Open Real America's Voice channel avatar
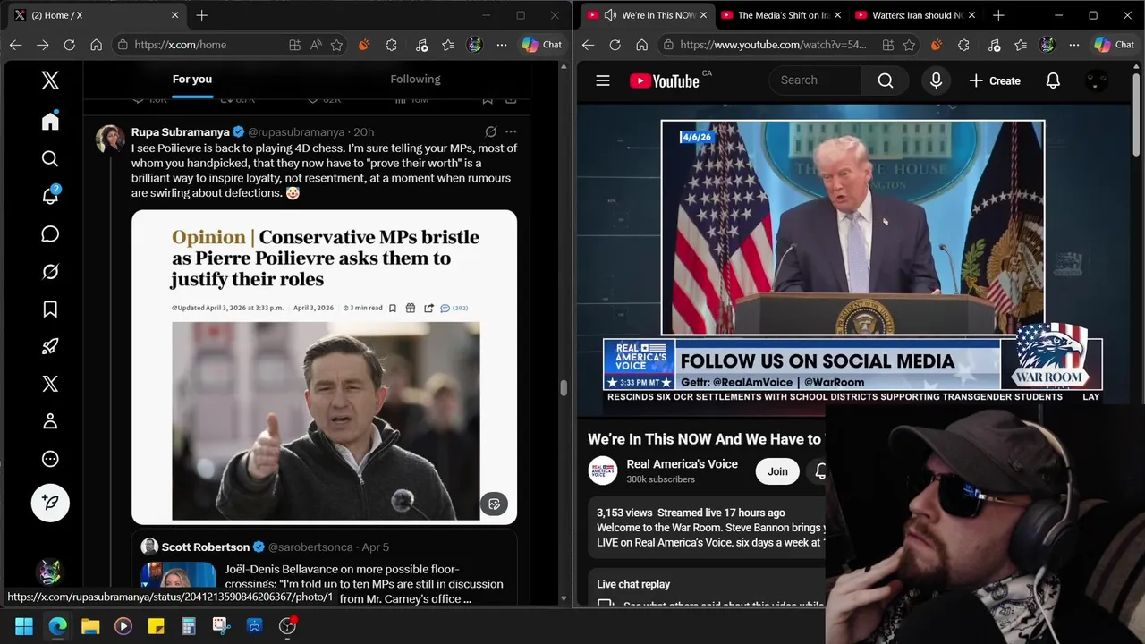Viewport: 1145px width, 644px height. click(603, 471)
